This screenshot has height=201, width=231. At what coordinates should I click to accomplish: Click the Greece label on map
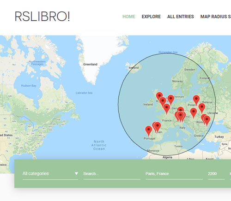[199, 136]
